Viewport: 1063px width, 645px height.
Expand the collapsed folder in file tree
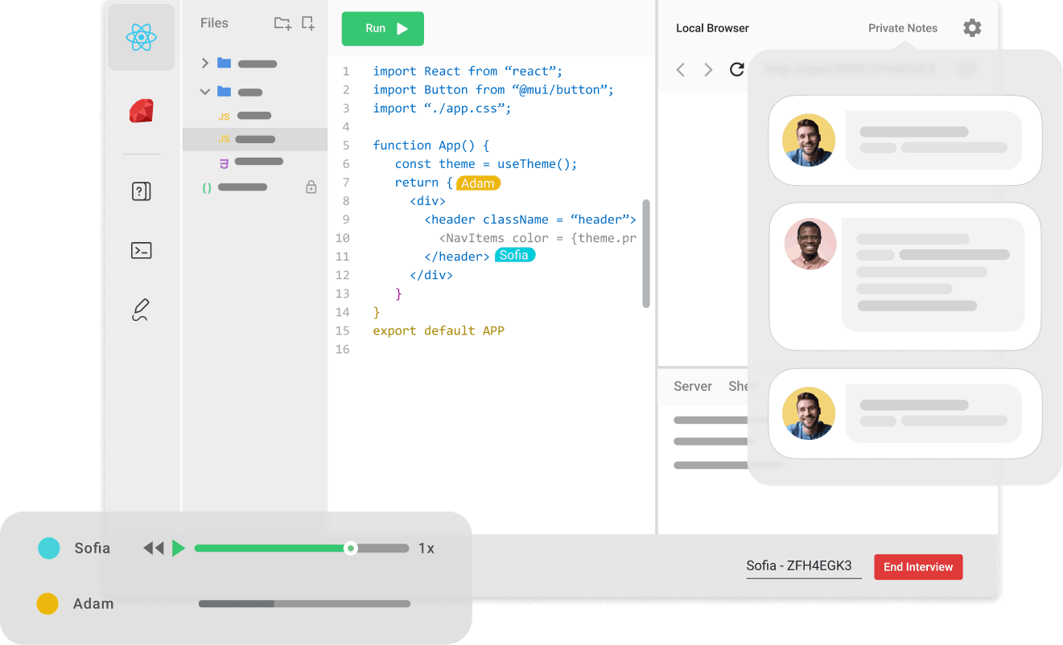(205, 64)
